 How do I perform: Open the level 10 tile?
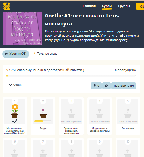128,147
